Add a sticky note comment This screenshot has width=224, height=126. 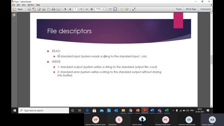coord(122,9)
